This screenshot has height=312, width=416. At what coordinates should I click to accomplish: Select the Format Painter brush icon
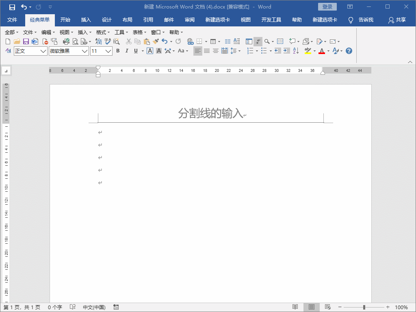156,41
